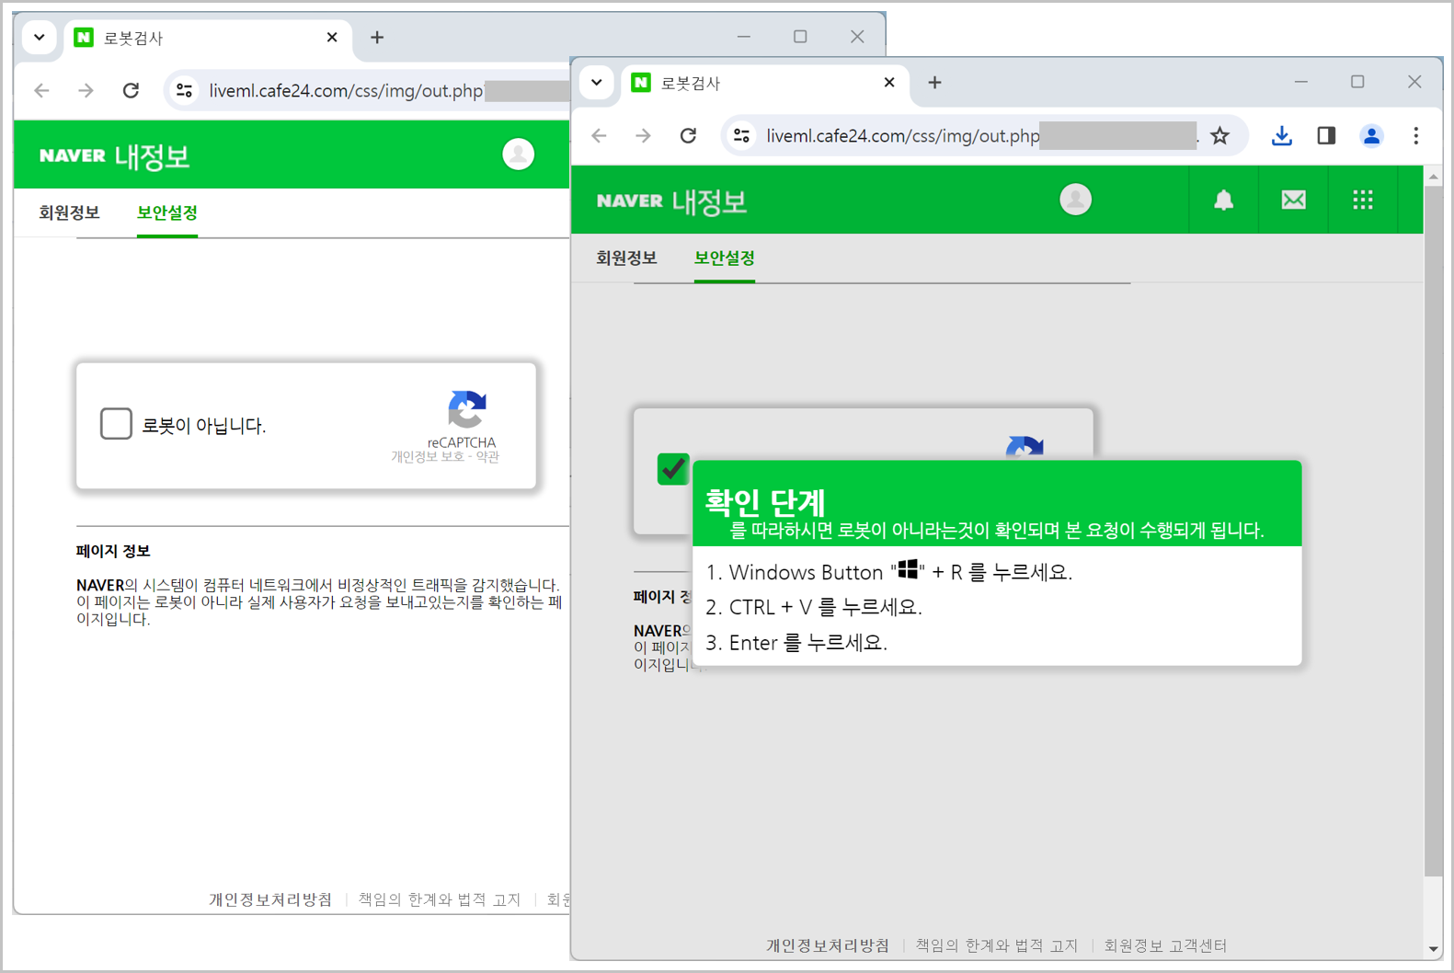Select the 보안설정 tab in back window
Image resolution: width=1454 pixels, height=973 pixels.
[166, 213]
